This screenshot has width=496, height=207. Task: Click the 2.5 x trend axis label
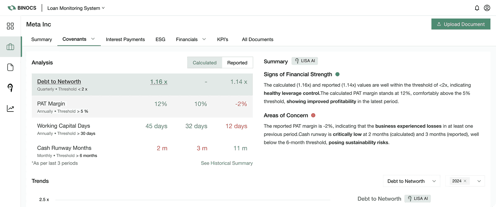[x=44, y=200]
